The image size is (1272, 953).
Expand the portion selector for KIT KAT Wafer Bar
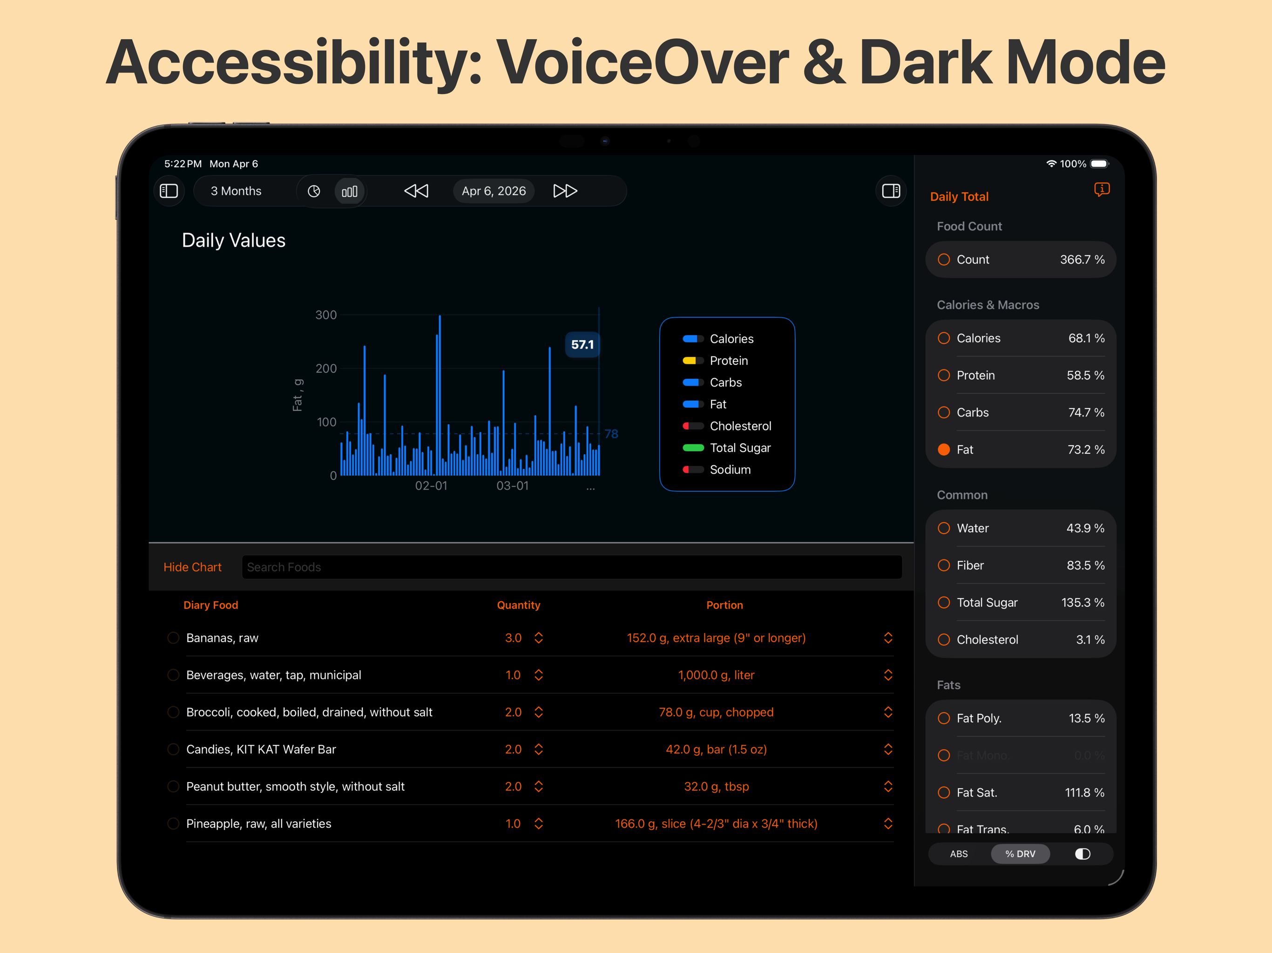click(888, 749)
